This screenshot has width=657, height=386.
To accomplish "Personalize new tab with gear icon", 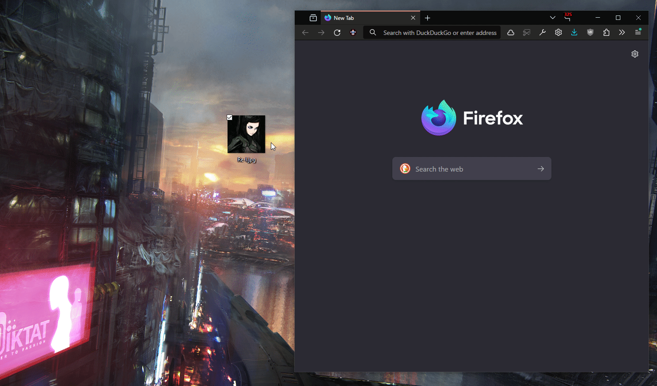I will coord(635,54).
